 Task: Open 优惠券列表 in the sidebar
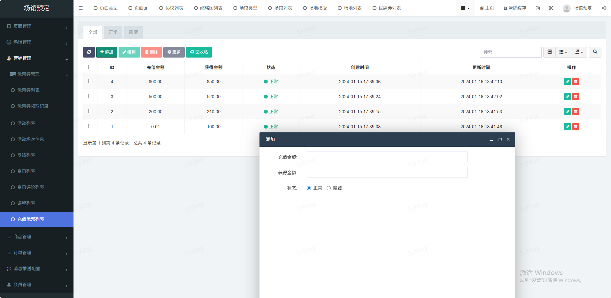tap(28, 90)
